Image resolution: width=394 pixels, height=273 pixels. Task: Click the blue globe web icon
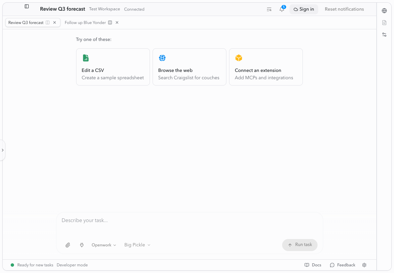[x=162, y=58]
